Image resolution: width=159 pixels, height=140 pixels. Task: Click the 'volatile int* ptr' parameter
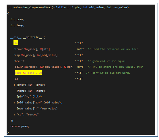67,7
